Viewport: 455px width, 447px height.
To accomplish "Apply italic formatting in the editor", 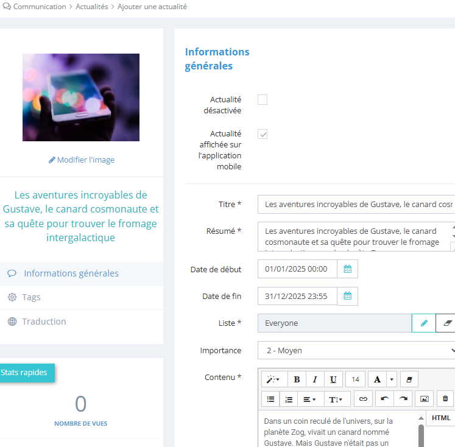I will pyautogui.click(x=315, y=379).
